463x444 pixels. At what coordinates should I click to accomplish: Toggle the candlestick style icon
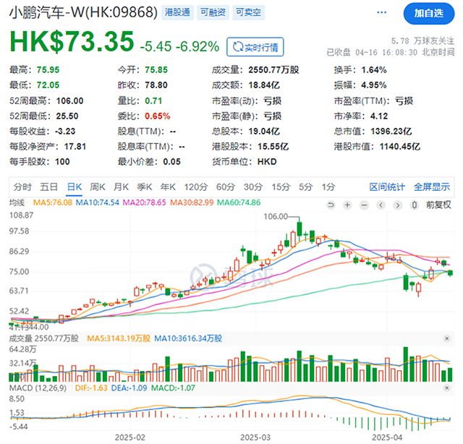[x=415, y=205]
